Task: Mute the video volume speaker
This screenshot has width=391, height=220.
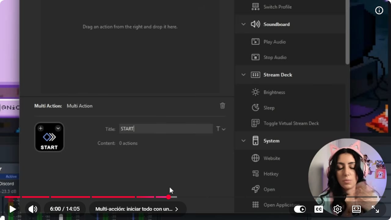Action: click(33, 209)
